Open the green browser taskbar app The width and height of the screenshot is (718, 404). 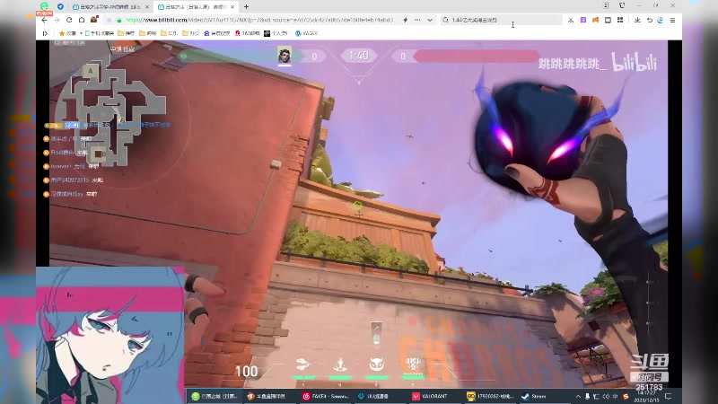215,396
